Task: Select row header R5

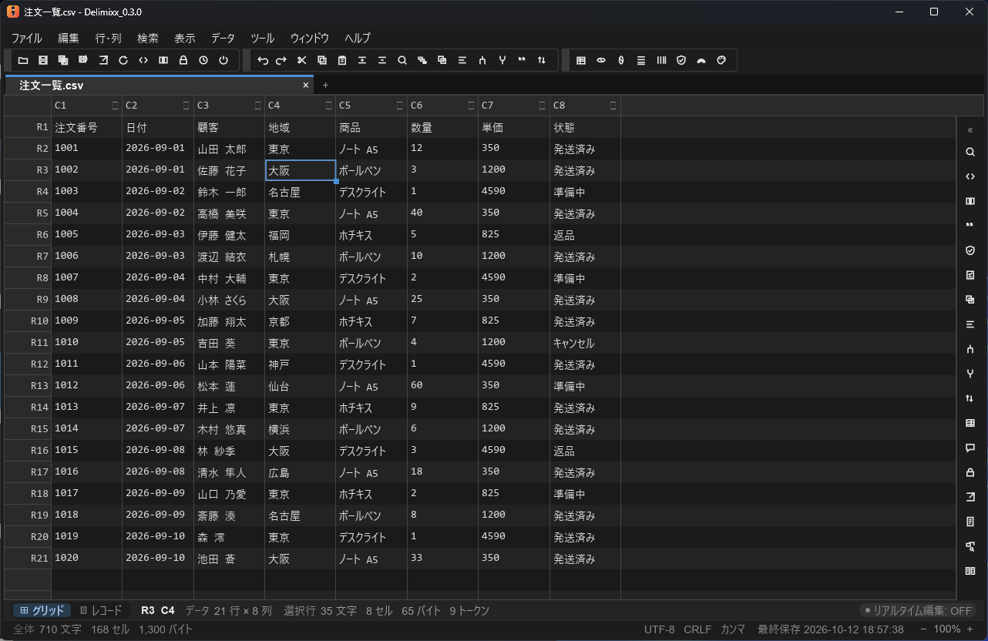Action: click(x=28, y=213)
